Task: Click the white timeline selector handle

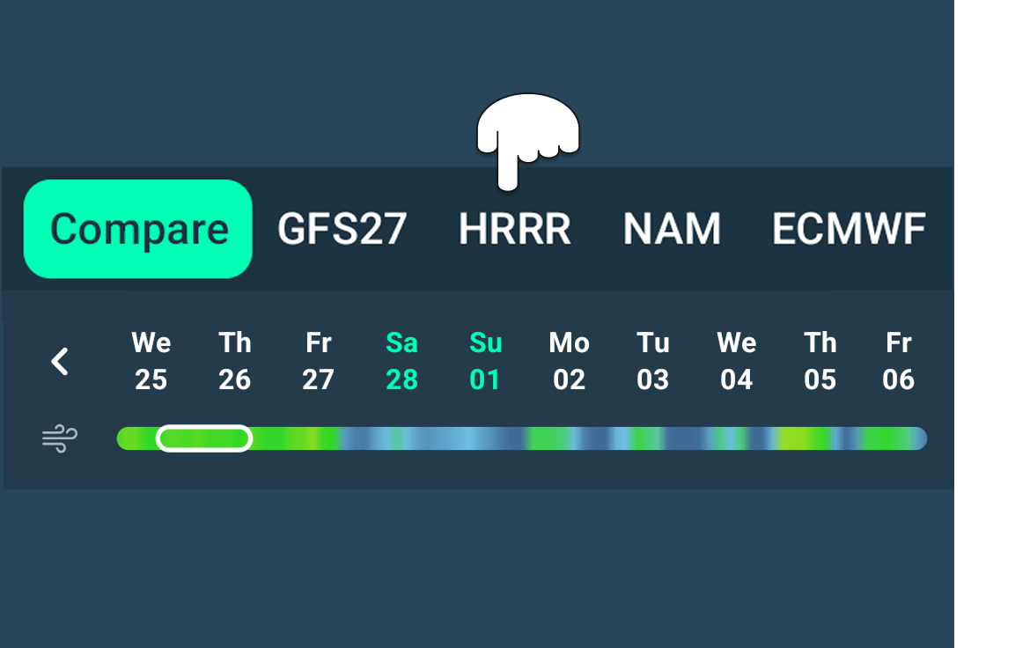Action: (x=203, y=438)
